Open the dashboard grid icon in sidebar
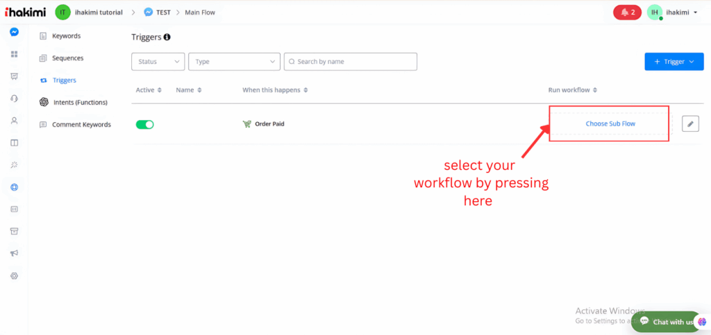This screenshot has height=335, width=711. [x=14, y=54]
